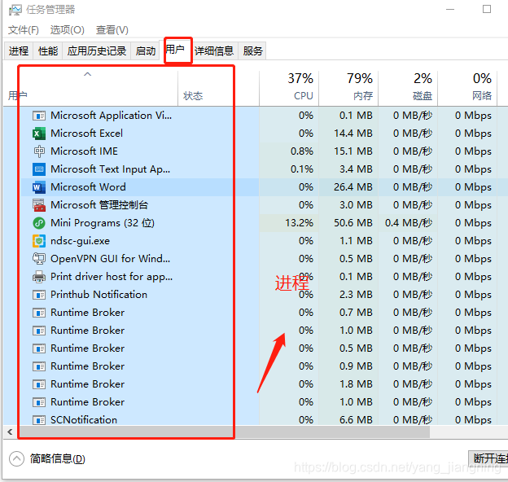The height and width of the screenshot is (482, 508).
Task: Select the 用户 tab
Action: click(x=175, y=50)
